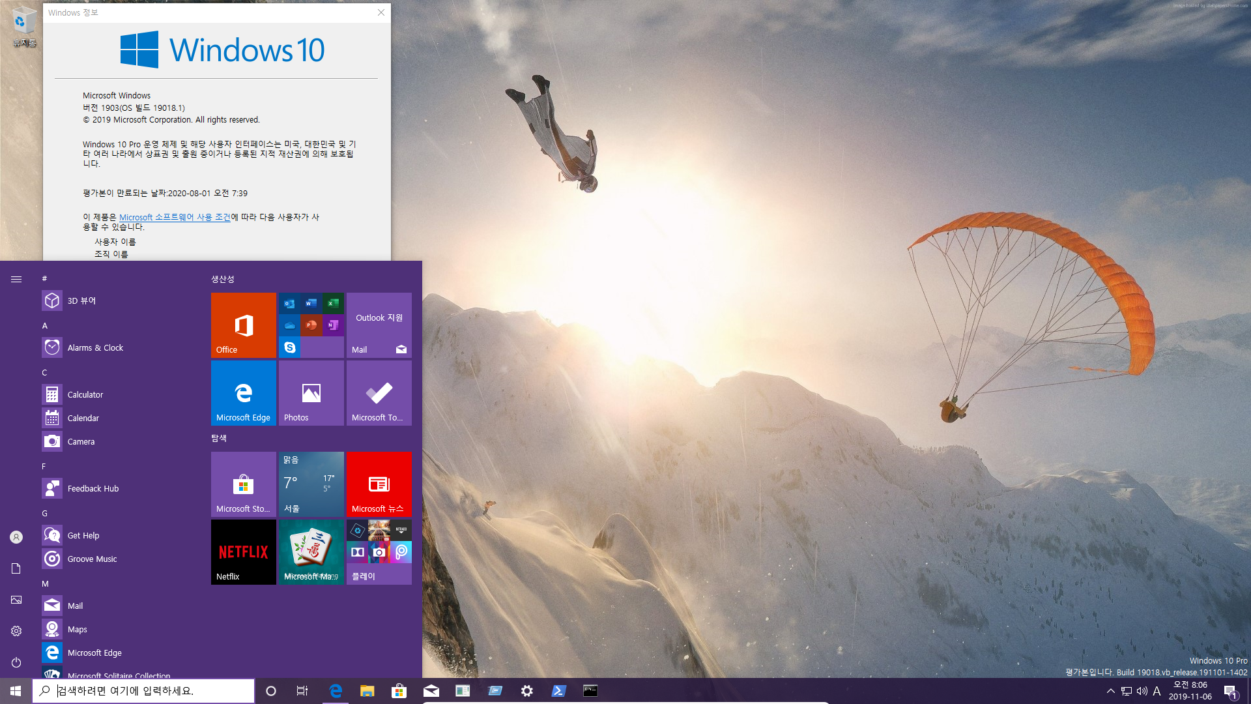Click the taskbar search input box
Viewport: 1251px width, 704px height.
coord(143,691)
